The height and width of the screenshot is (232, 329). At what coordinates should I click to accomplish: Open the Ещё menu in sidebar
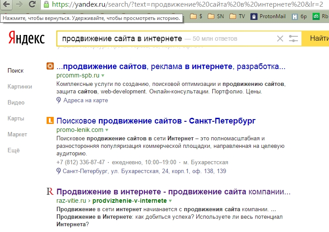click(14, 150)
